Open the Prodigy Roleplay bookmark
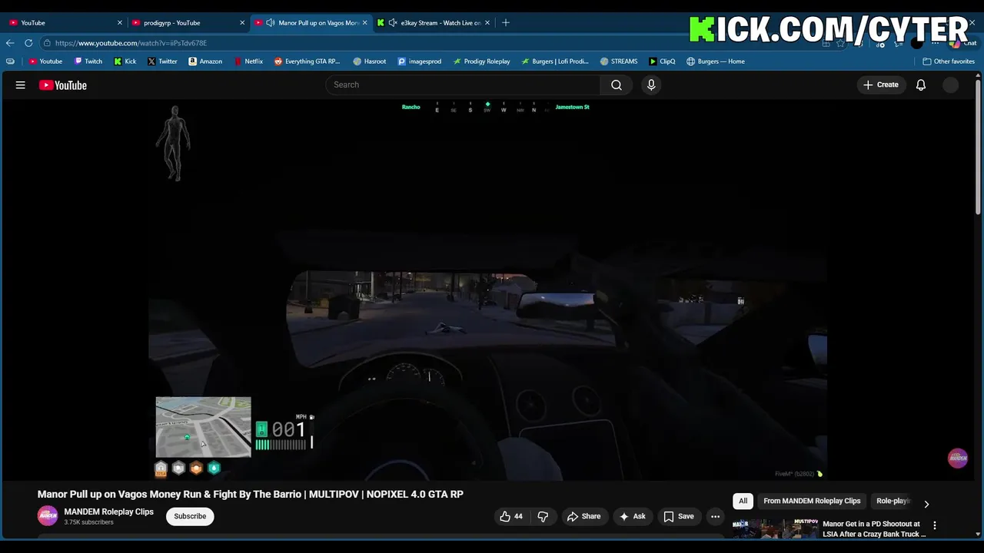Viewport: 984px width, 553px height. pos(481,61)
